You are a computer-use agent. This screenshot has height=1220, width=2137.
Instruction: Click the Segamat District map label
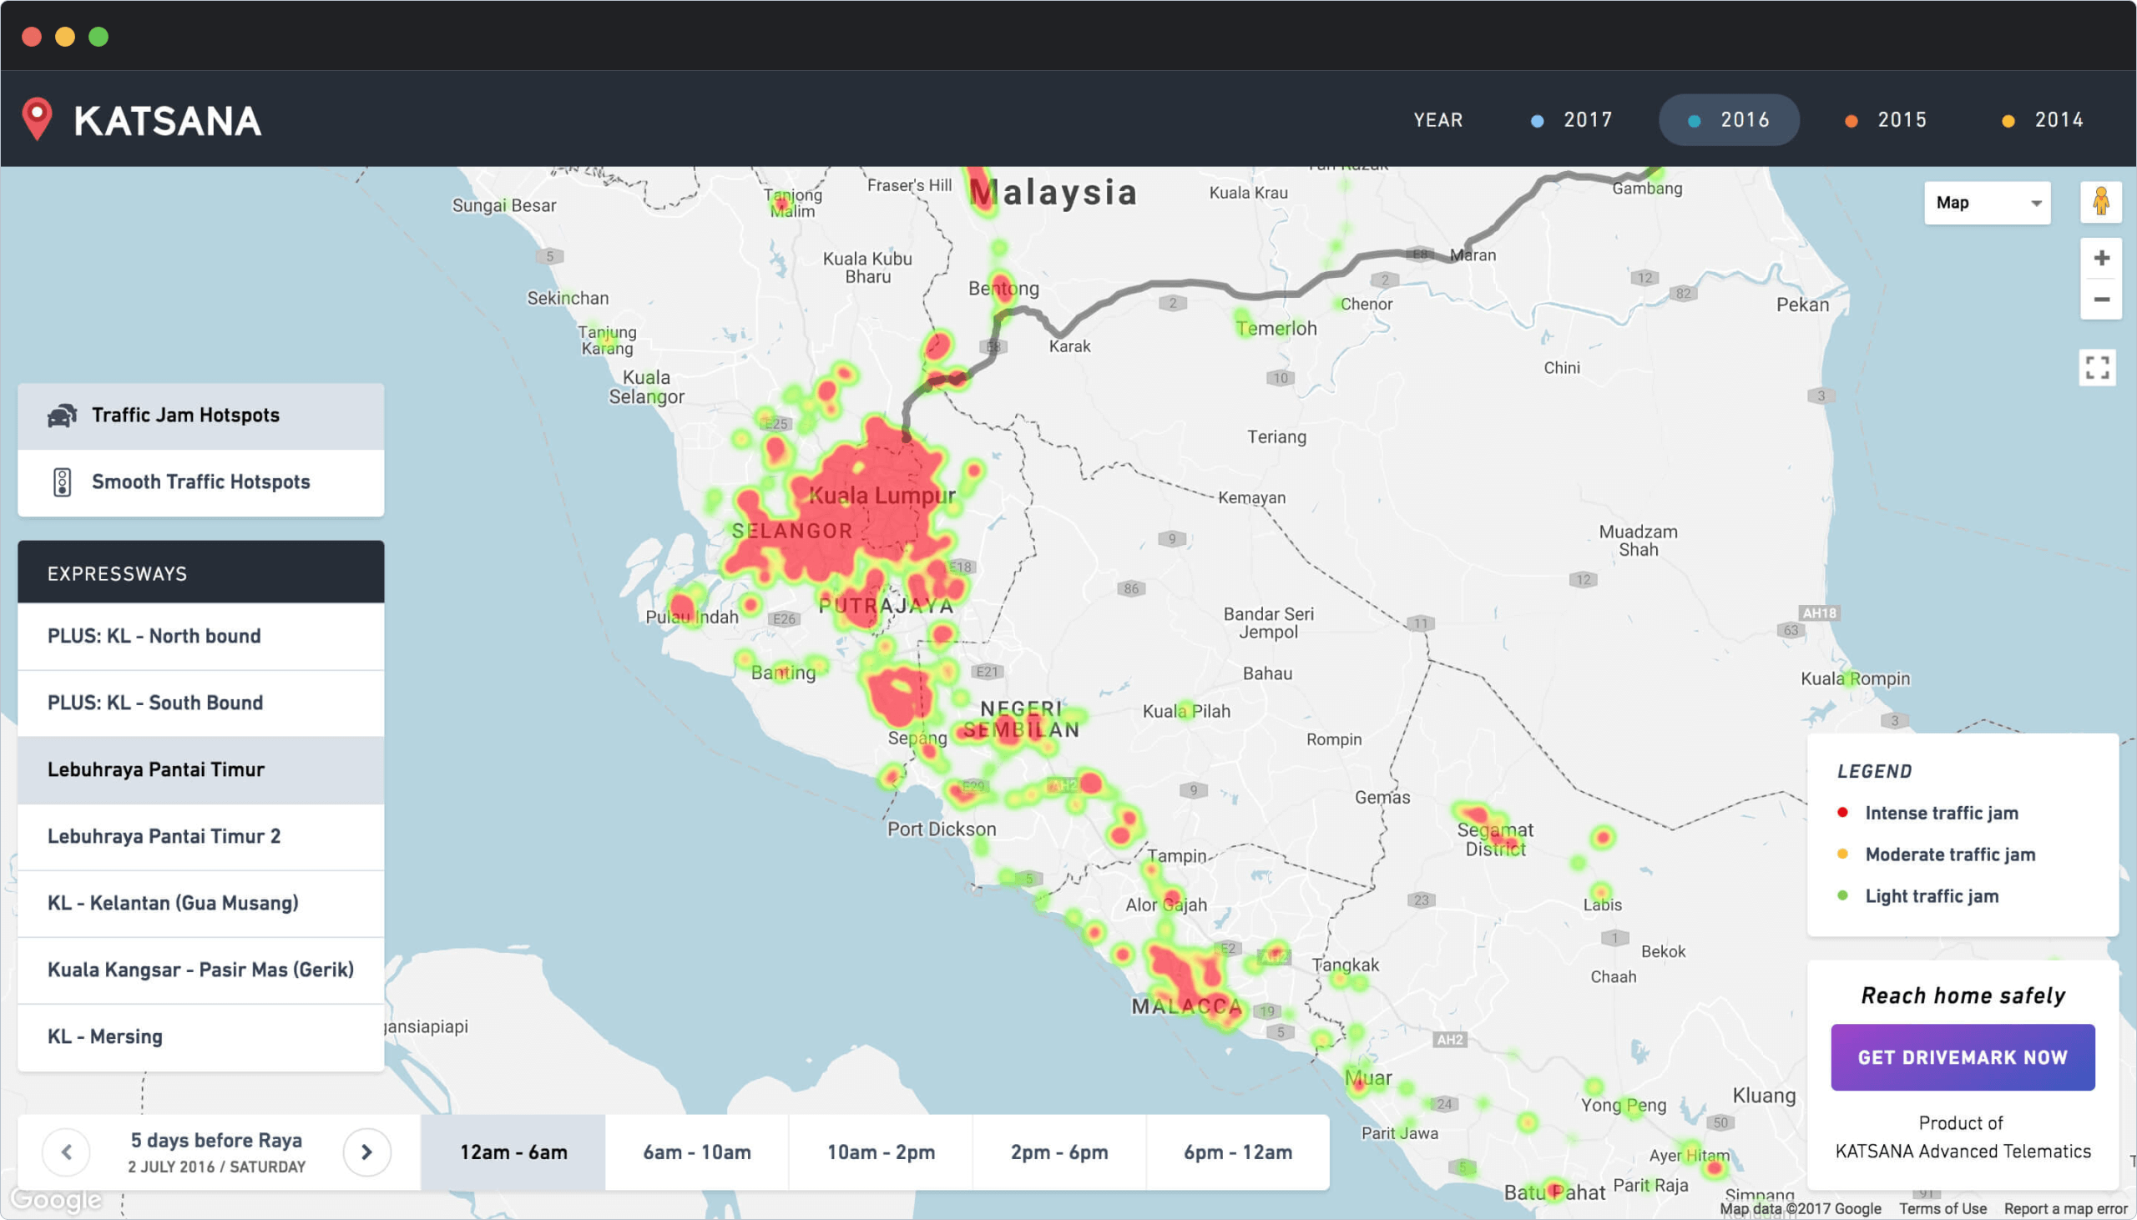point(1495,839)
